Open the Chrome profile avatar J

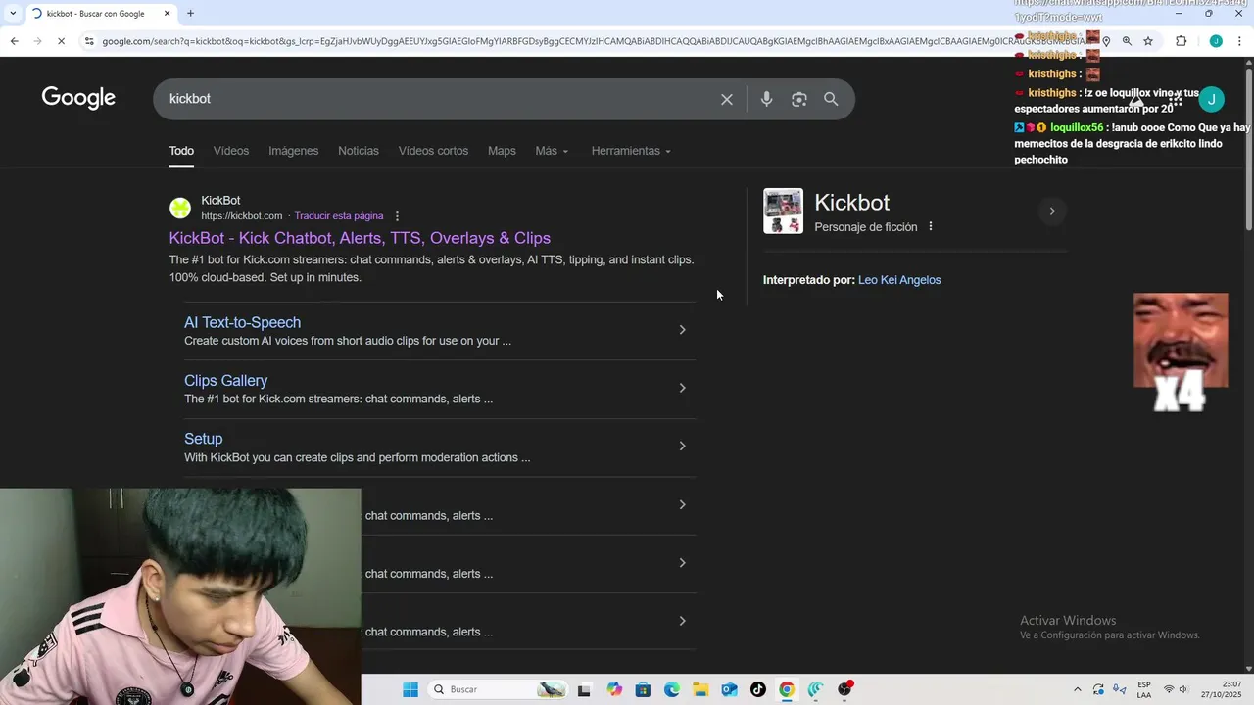pos(1216,41)
